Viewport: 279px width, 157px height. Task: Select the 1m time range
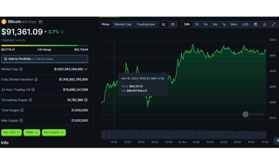[206, 24]
